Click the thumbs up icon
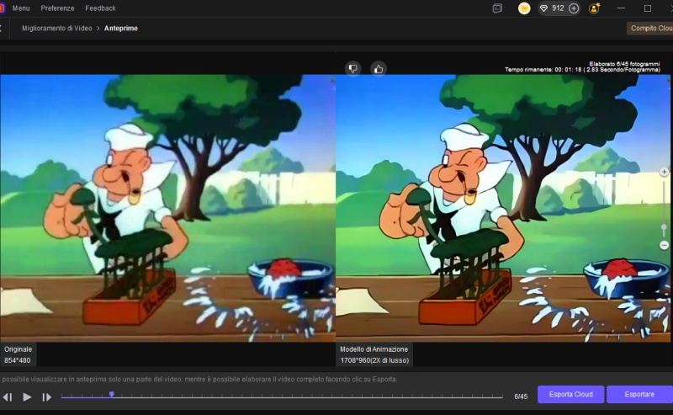The image size is (673, 415). coord(379,69)
